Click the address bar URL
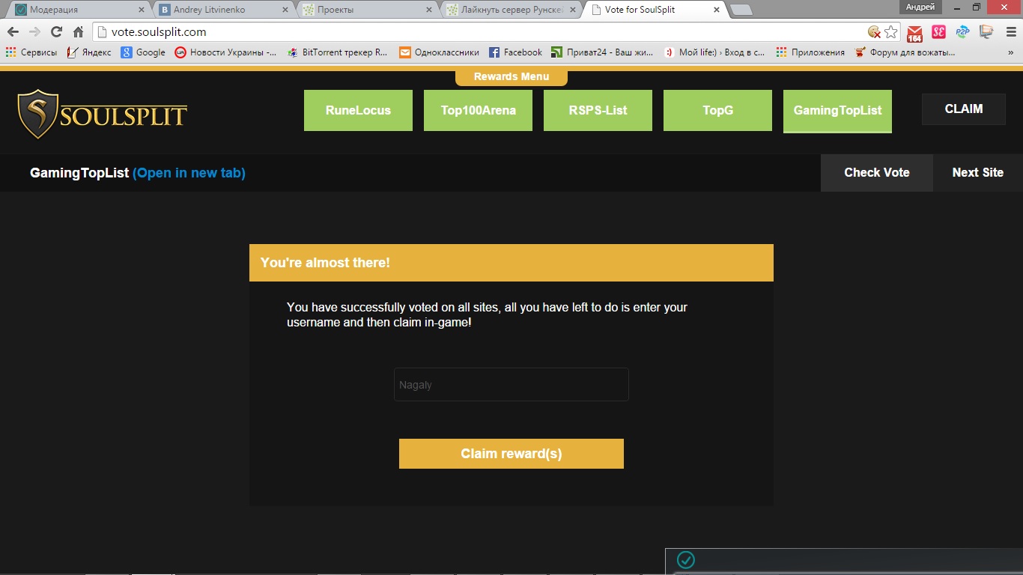Image resolution: width=1023 pixels, height=575 pixels. pyautogui.click(x=159, y=32)
